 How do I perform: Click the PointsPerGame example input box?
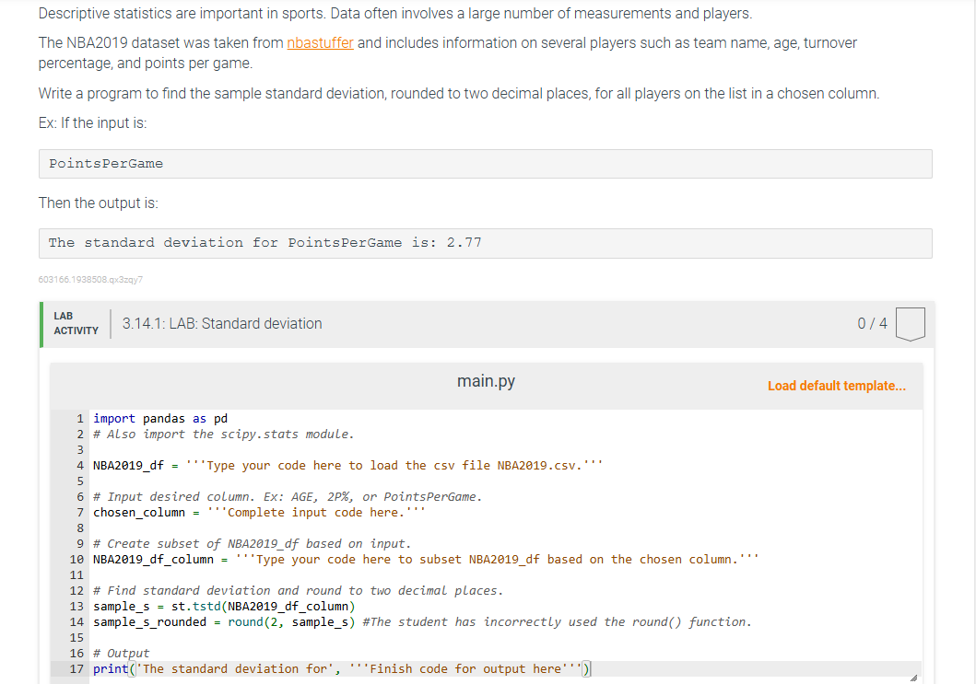[484, 163]
